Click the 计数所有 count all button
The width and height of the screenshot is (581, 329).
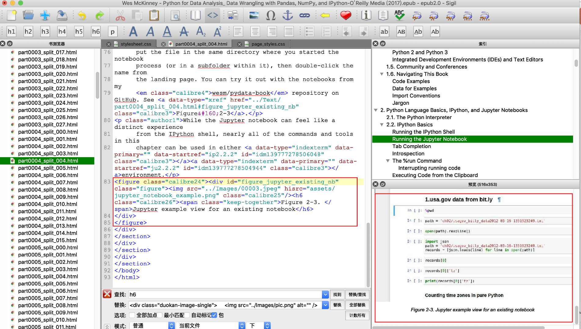(357, 315)
